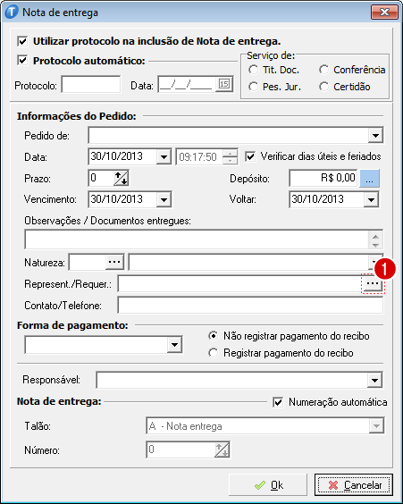Choose Registrar pagamento do recibo option

pyautogui.click(x=213, y=353)
